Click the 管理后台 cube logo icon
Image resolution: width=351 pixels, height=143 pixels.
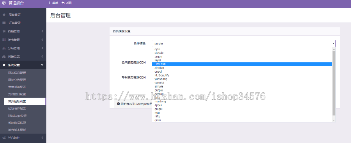(4, 3)
